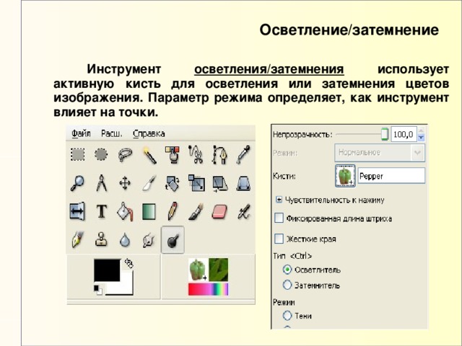Select the Shear tool
462x346 pixels.
pyautogui.click(x=219, y=184)
